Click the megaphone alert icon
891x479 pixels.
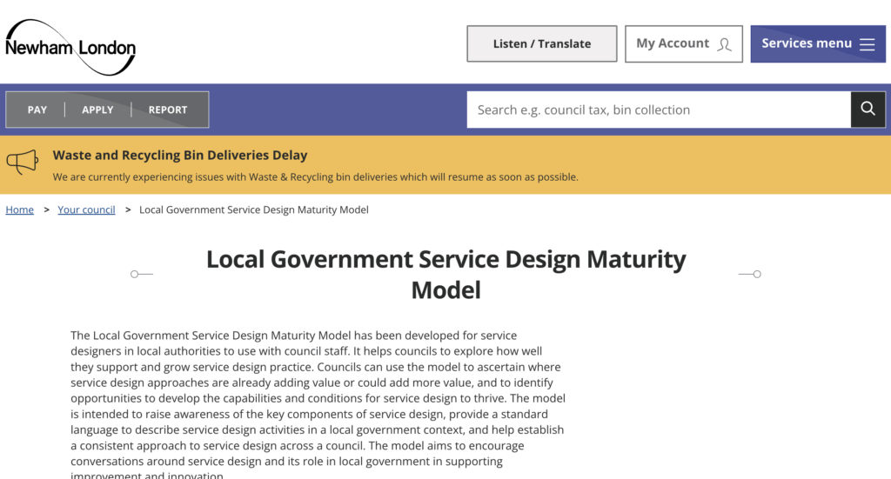pyautogui.click(x=23, y=163)
